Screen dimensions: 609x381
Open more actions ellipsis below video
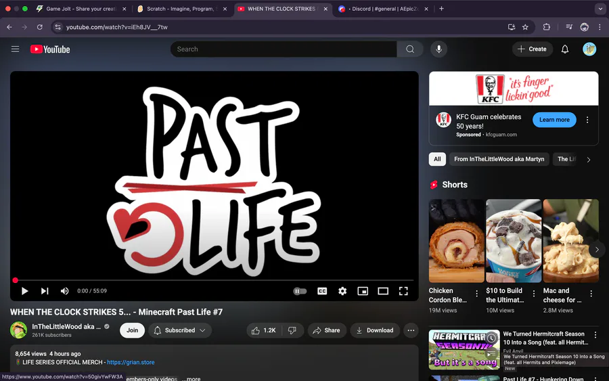click(x=411, y=330)
